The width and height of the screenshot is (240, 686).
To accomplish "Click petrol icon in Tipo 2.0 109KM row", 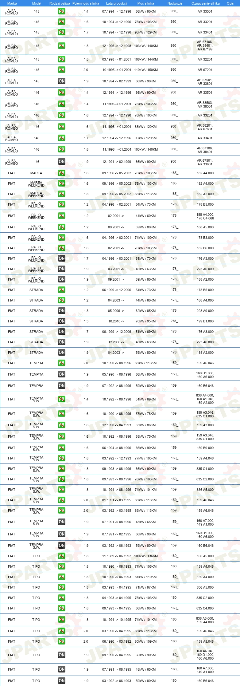I will tap(62, 641).
